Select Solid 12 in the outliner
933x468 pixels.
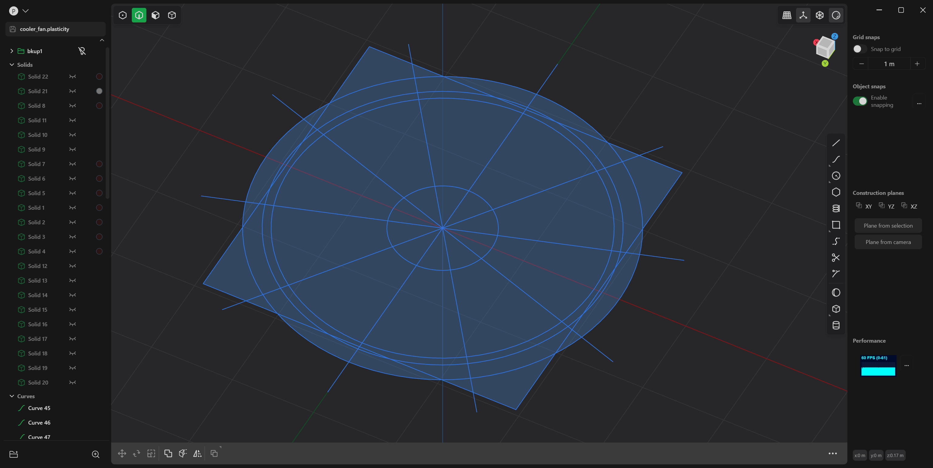[x=38, y=266]
